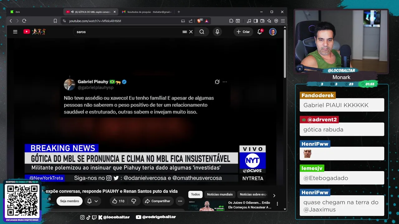The height and width of the screenshot is (224, 399).
Task: Start voice search with the microphone icon
Action: [217, 32]
